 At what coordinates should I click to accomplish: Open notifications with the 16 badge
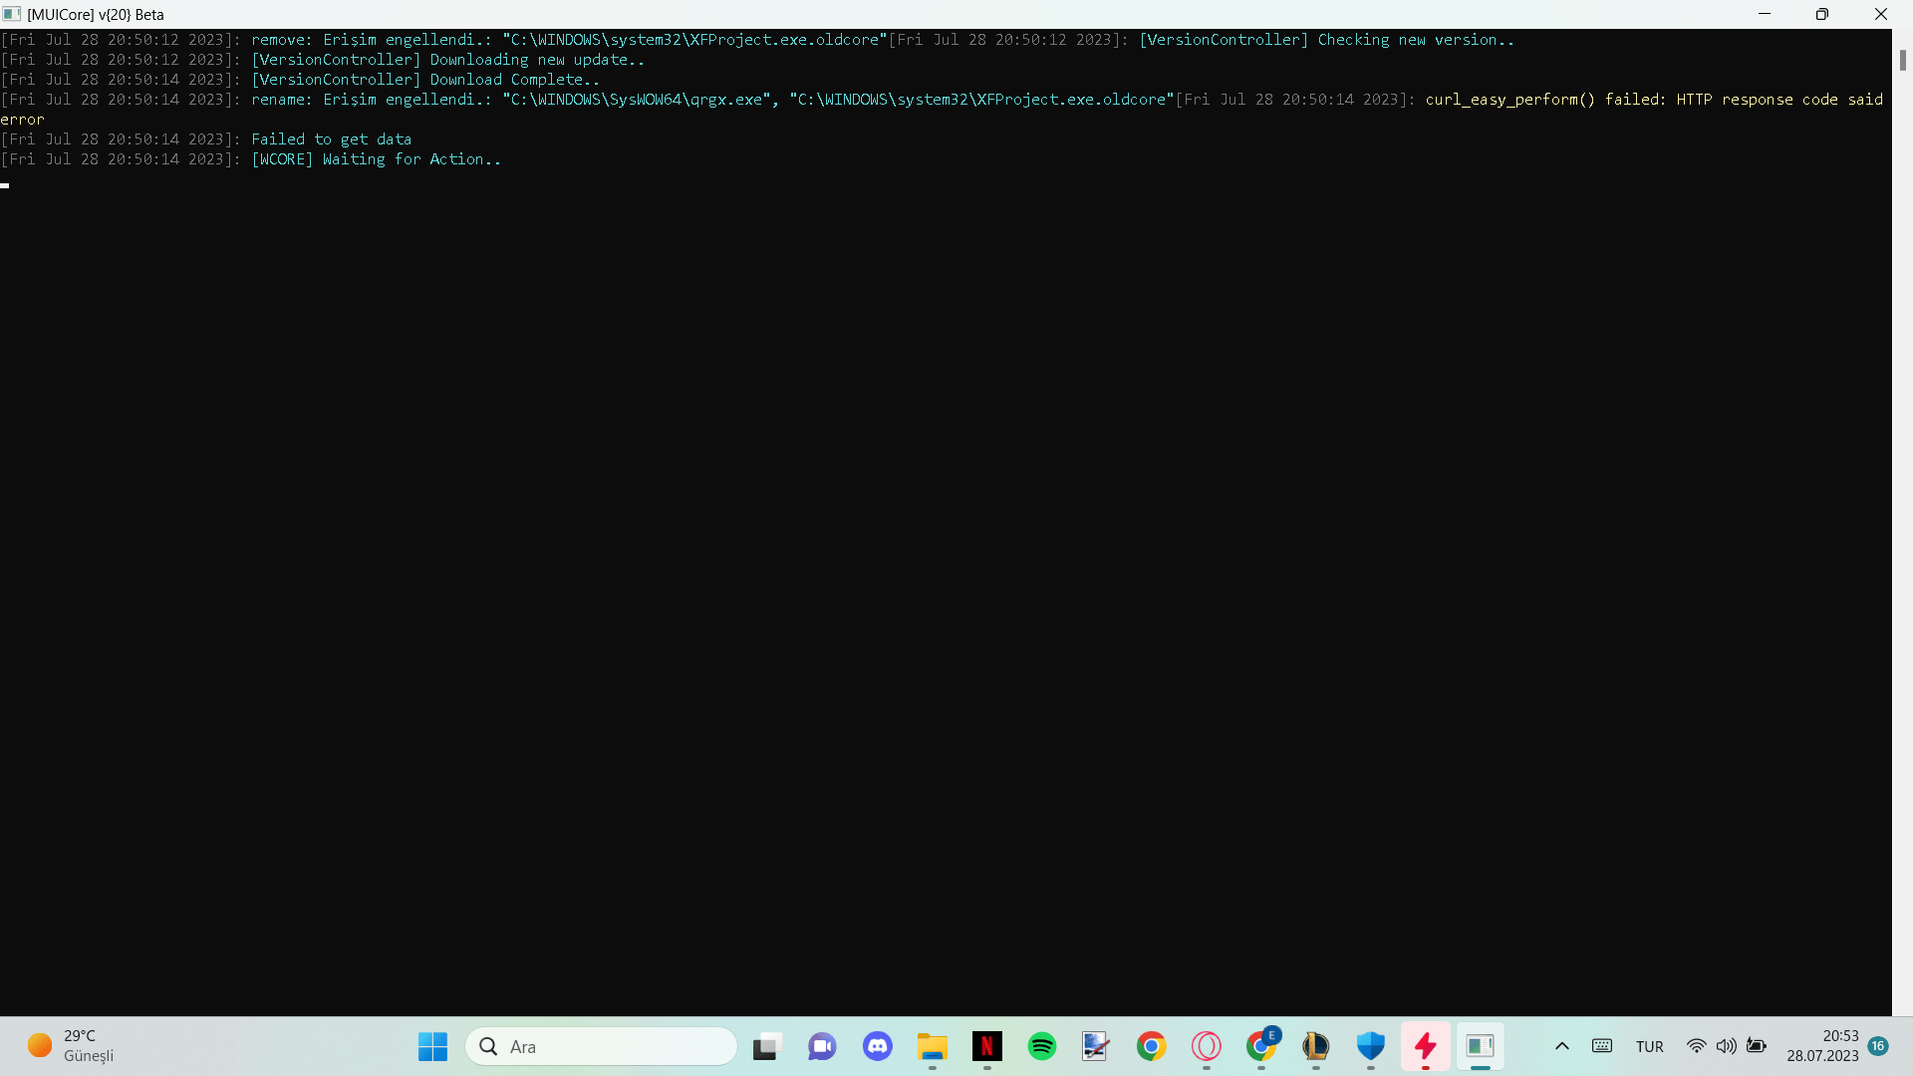click(1878, 1046)
